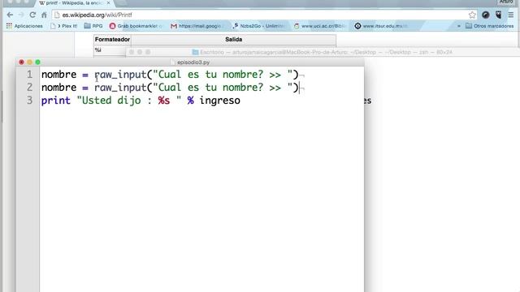The width and height of the screenshot is (520, 292).
Task: Open the Aplicaciones apps grid
Action: 24,26
